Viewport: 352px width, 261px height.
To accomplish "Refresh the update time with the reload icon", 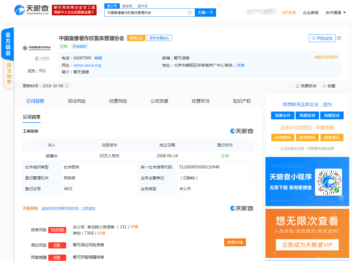I will [x=67, y=86].
